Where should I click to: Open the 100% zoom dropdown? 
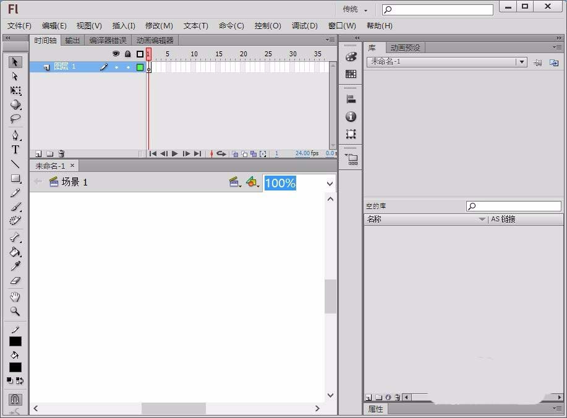coord(330,183)
